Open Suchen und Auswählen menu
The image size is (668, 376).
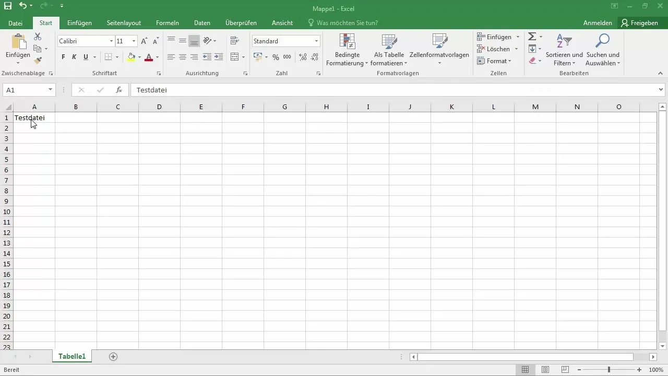pyautogui.click(x=603, y=51)
